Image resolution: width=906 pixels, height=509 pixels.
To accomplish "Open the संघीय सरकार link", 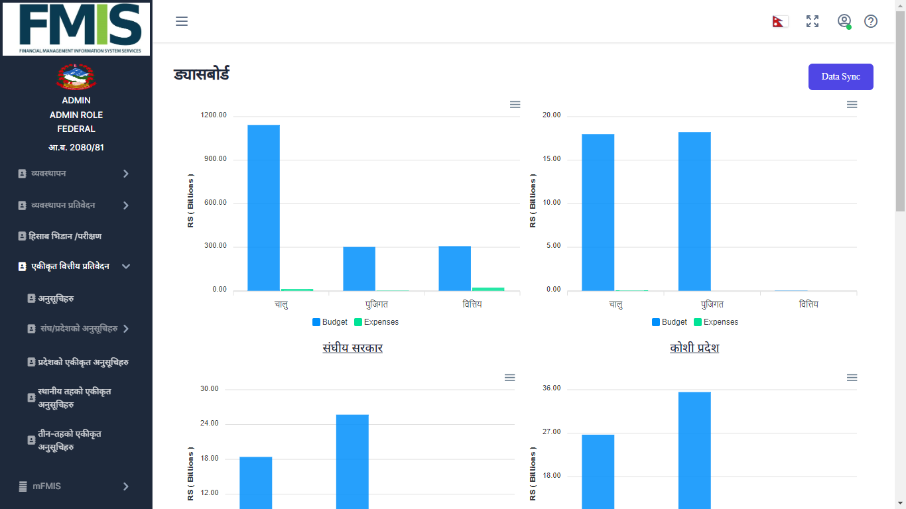I will pyautogui.click(x=352, y=348).
